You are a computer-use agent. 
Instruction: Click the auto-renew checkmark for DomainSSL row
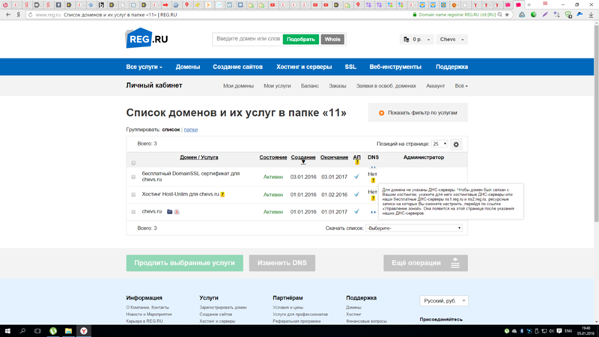[x=356, y=177]
